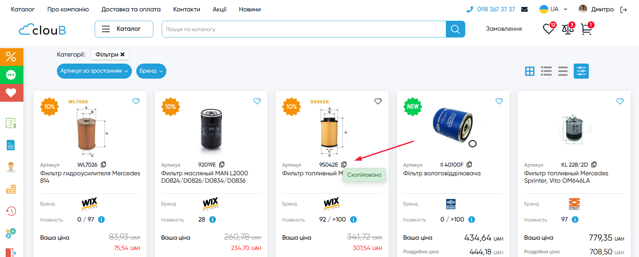
Task: Click the Каталог button with hamburger icon
Action: pyautogui.click(x=124, y=29)
